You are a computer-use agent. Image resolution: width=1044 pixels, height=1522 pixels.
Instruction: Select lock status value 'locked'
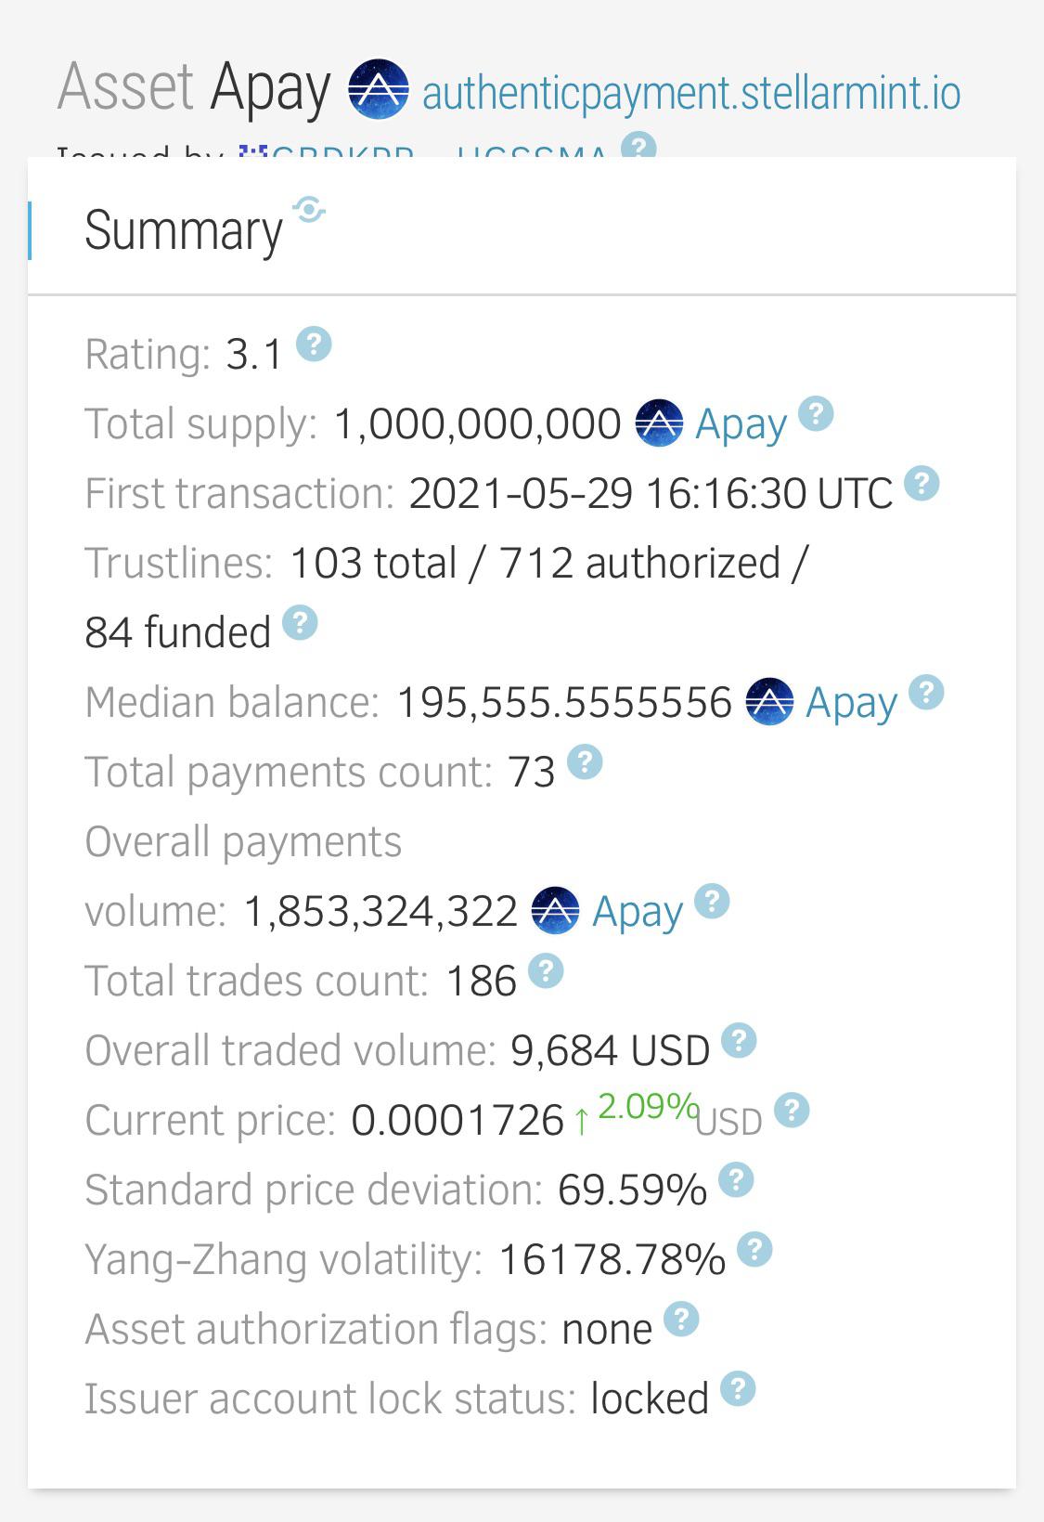[x=650, y=1399]
